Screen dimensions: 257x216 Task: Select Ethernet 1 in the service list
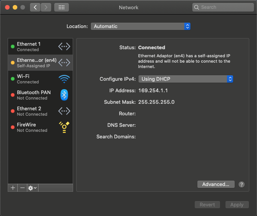(x=40, y=47)
